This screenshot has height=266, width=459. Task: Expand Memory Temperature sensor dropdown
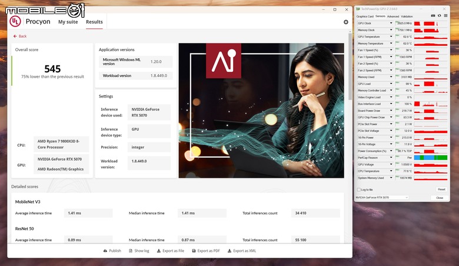coord(391,44)
